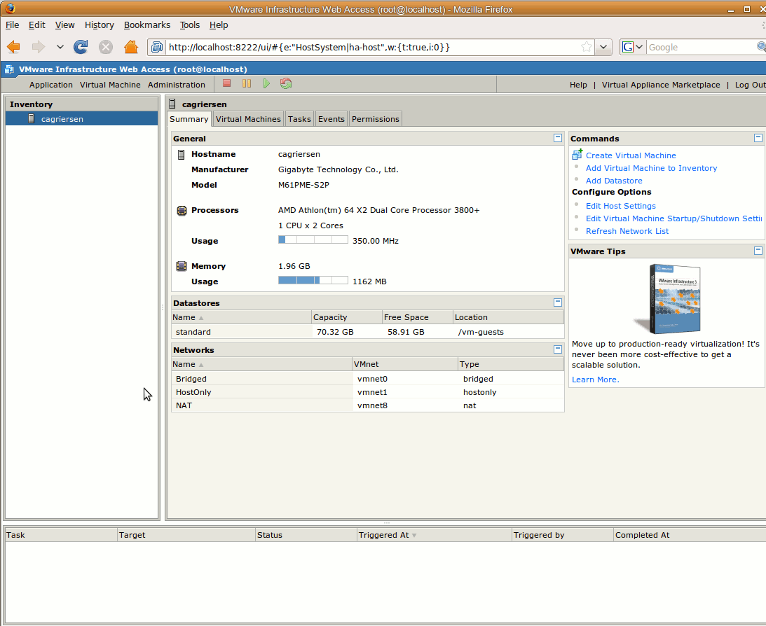Open the address bar URL history dropdown
This screenshot has height=626, width=766.
tap(603, 48)
